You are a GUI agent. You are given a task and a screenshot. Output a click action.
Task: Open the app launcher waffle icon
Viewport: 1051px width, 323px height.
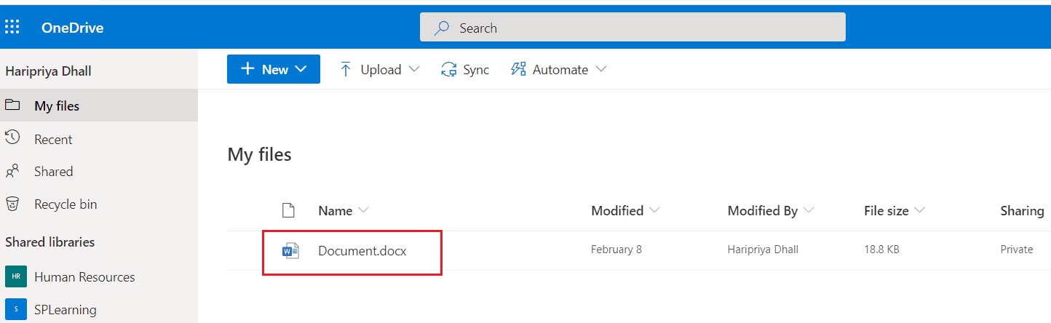(x=12, y=28)
